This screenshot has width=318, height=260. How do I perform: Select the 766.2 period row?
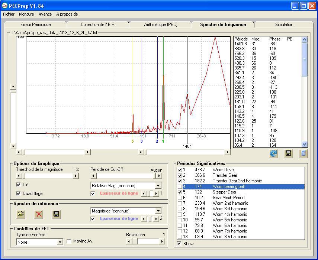point(267,53)
